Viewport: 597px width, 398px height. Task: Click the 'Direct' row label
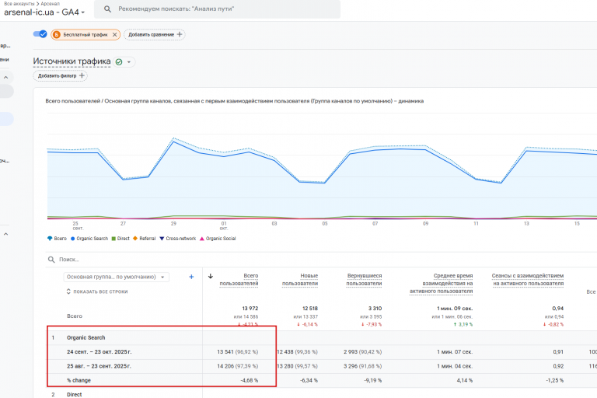[75, 395]
